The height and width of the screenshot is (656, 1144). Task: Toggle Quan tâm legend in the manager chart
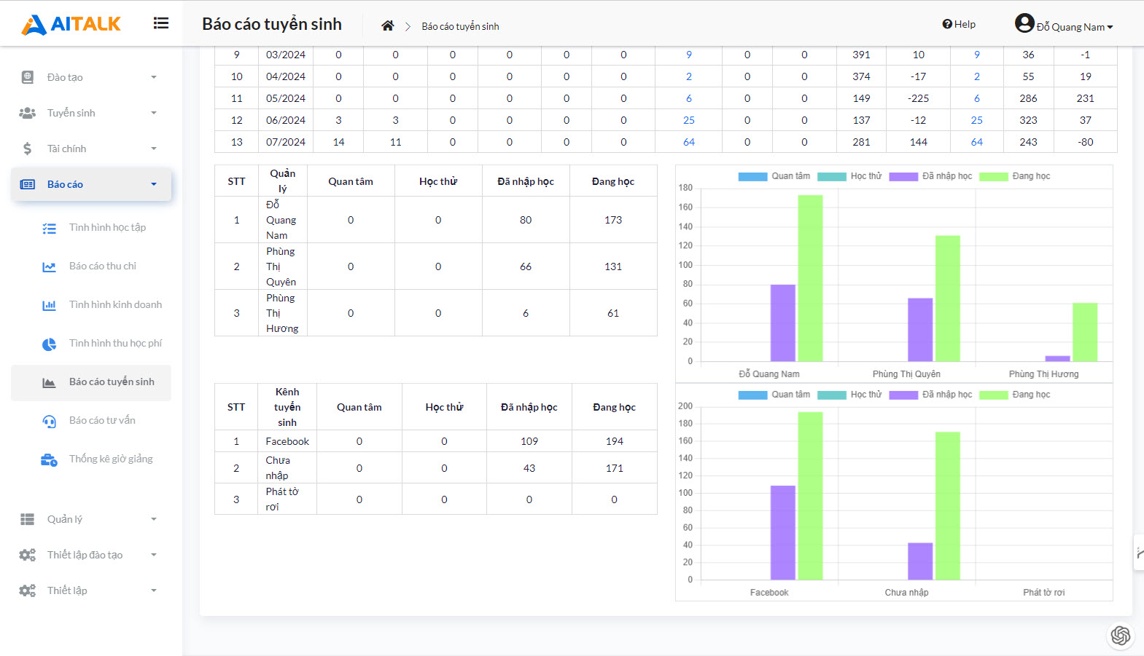774,176
